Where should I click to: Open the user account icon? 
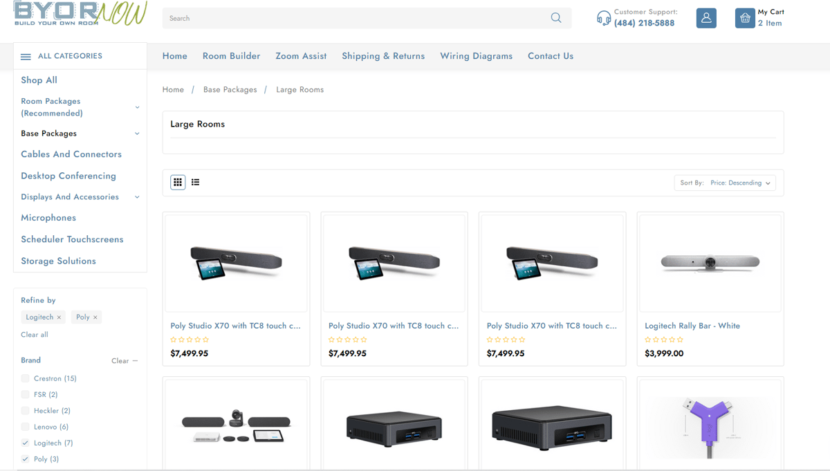coord(706,18)
